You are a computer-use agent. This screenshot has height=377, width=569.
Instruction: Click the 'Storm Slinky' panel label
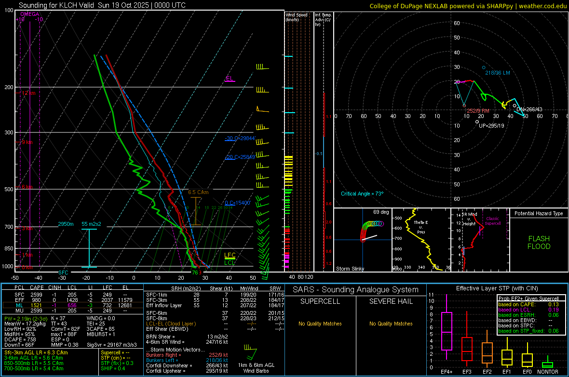tap(350, 269)
